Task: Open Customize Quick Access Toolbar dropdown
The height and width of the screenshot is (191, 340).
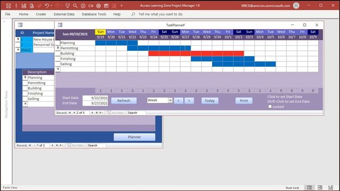Action: tap(122, 6)
